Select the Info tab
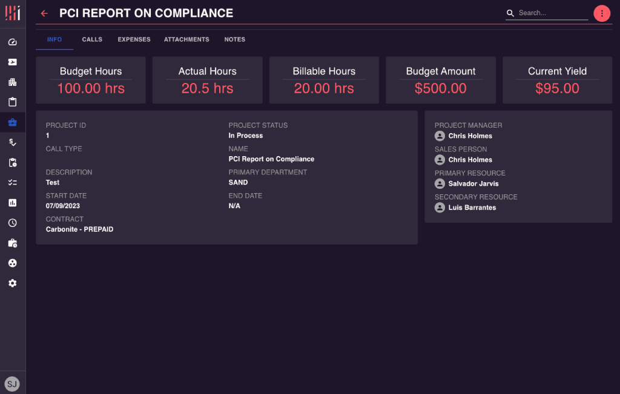Image resolution: width=620 pixels, height=394 pixels. [x=54, y=40]
